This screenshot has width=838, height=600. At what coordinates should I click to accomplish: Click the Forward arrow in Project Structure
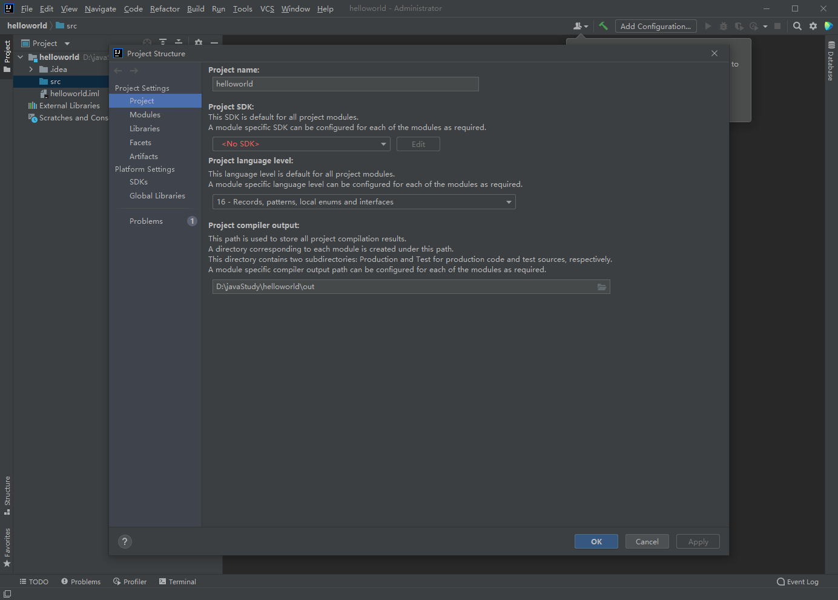pos(134,71)
